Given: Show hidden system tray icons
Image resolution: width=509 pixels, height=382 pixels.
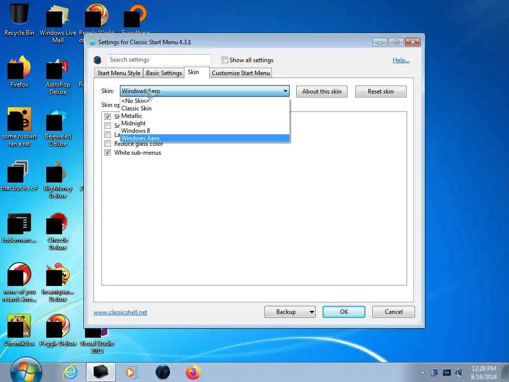Looking at the screenshot, I should click(423, 373).
